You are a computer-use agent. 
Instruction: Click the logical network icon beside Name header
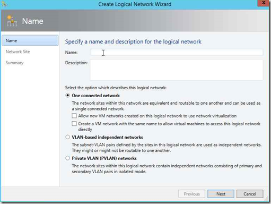click(12, 21)
